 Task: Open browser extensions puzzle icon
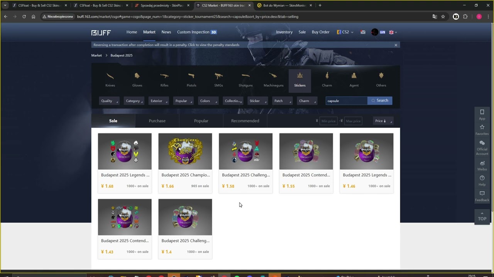(465, 17)
